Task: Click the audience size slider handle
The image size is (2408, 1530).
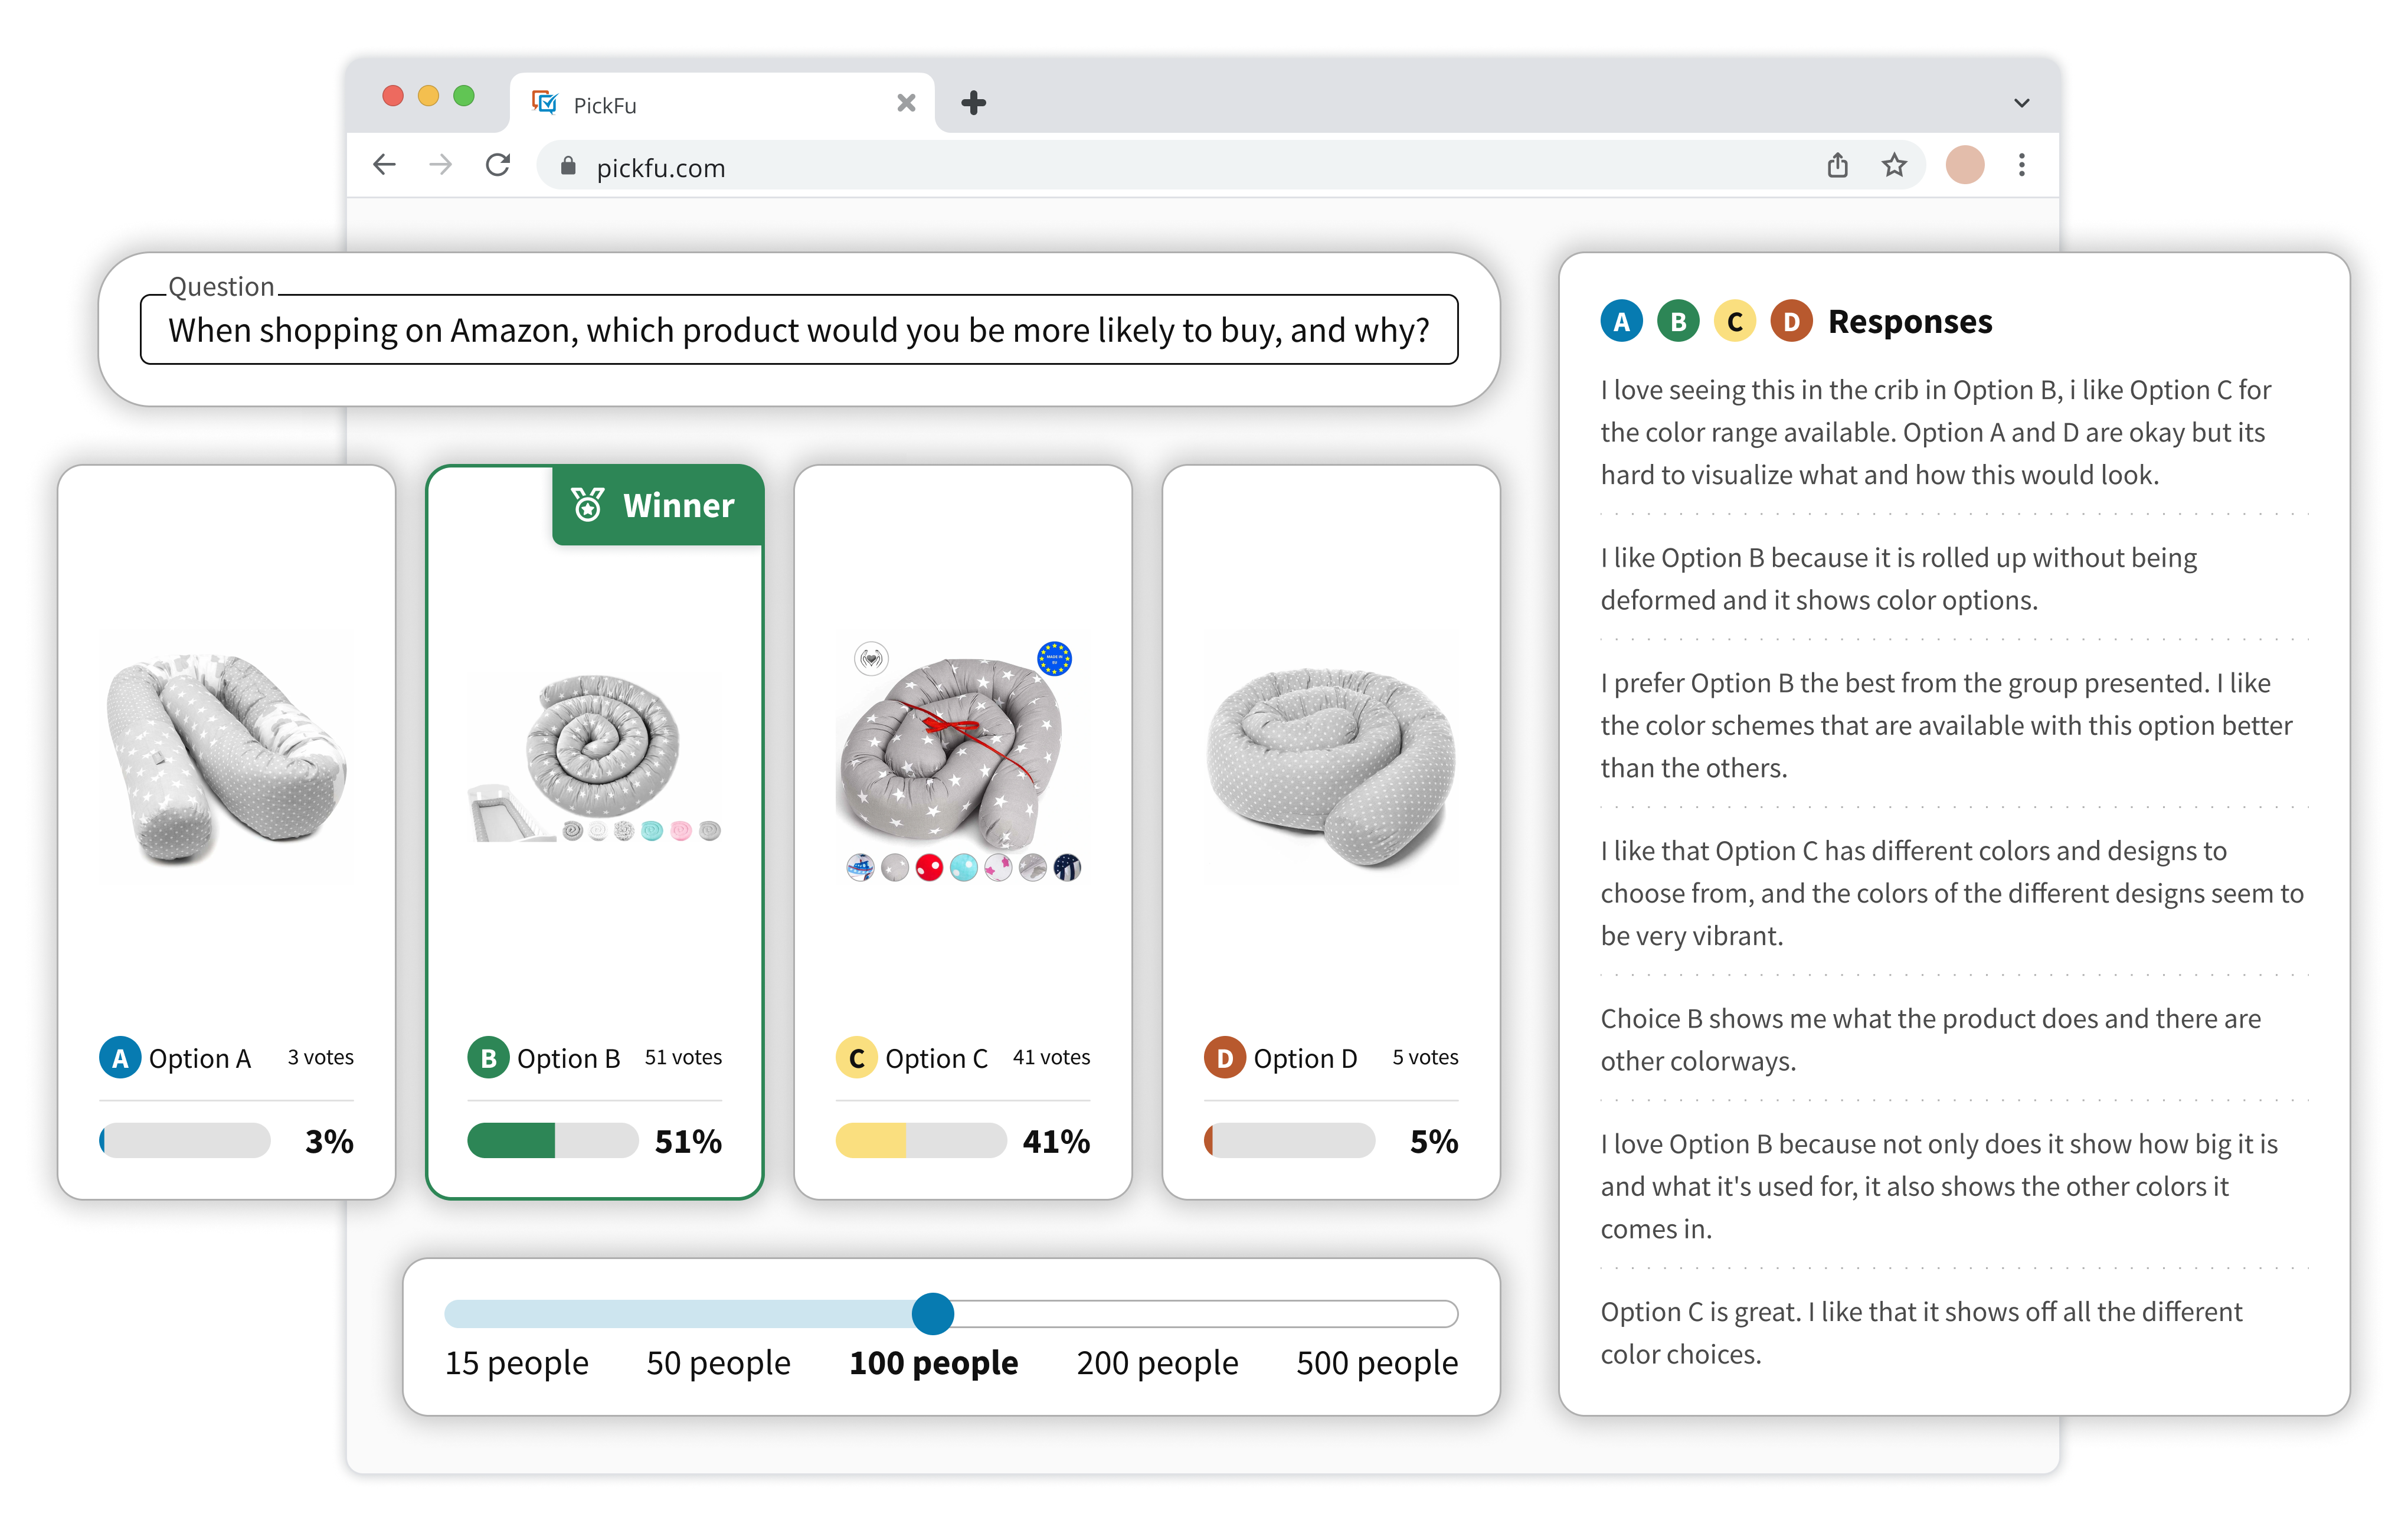Action: [932, 1314]
